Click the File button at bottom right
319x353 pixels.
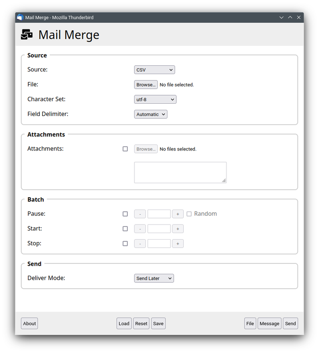[x=250, y=323]
